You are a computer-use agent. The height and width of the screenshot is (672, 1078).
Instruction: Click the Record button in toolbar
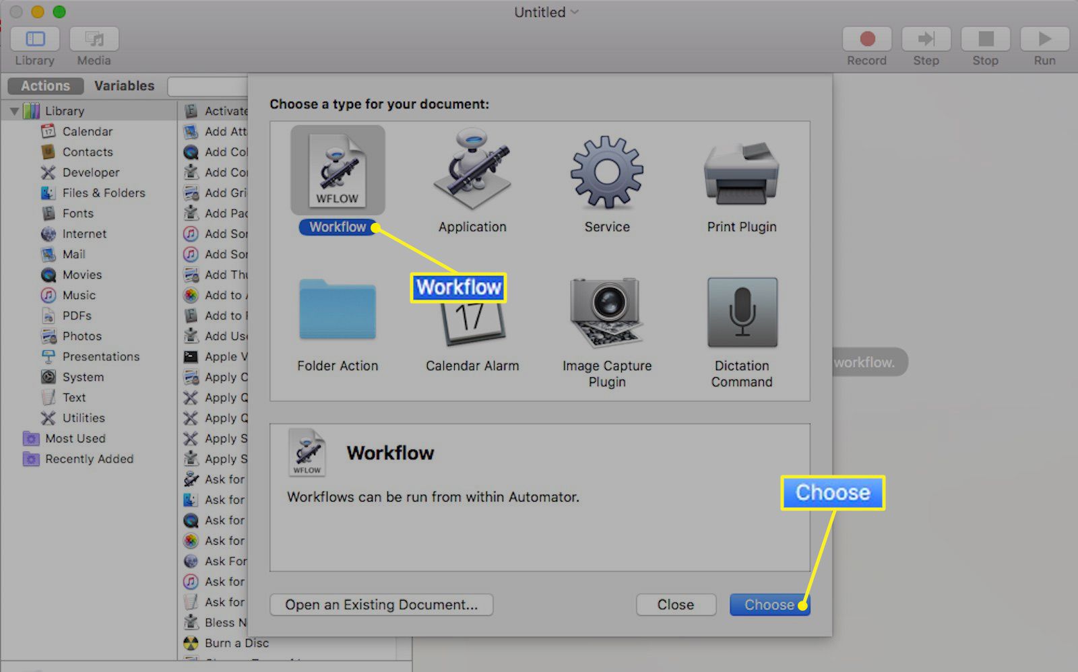(x=867, y=39)
